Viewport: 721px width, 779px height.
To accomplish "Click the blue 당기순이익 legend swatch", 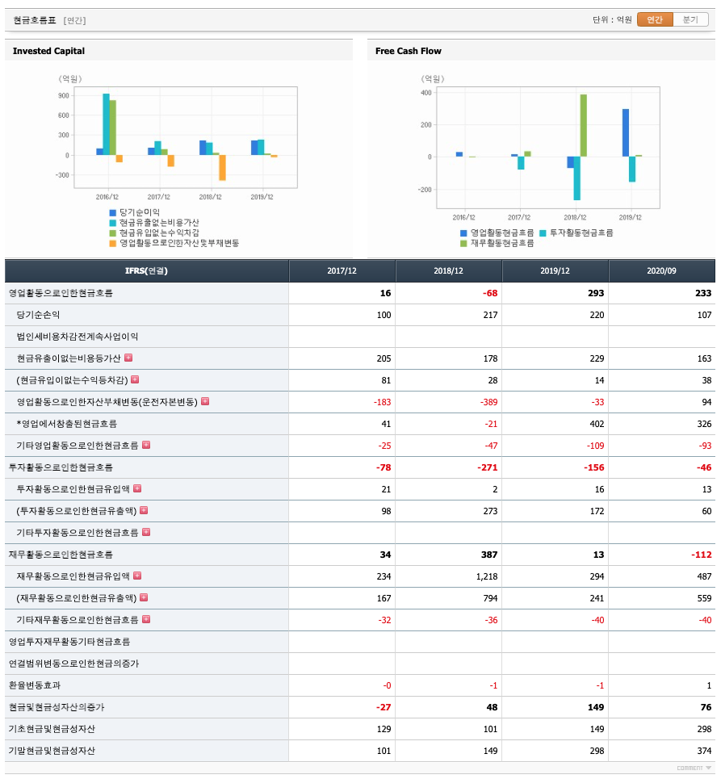I will [113, 212].
